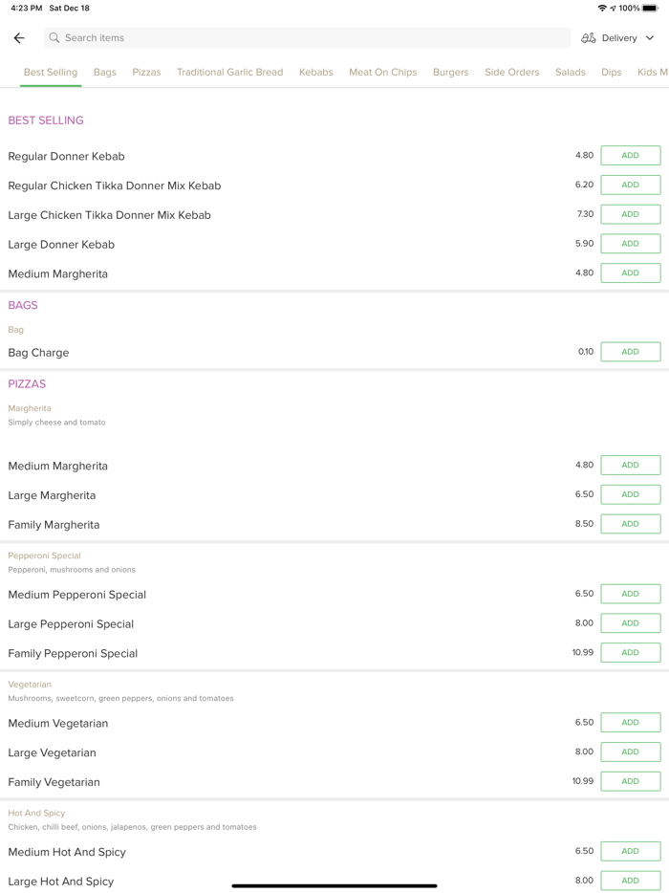Add the Bag Charge item

(x=630, y=352)
